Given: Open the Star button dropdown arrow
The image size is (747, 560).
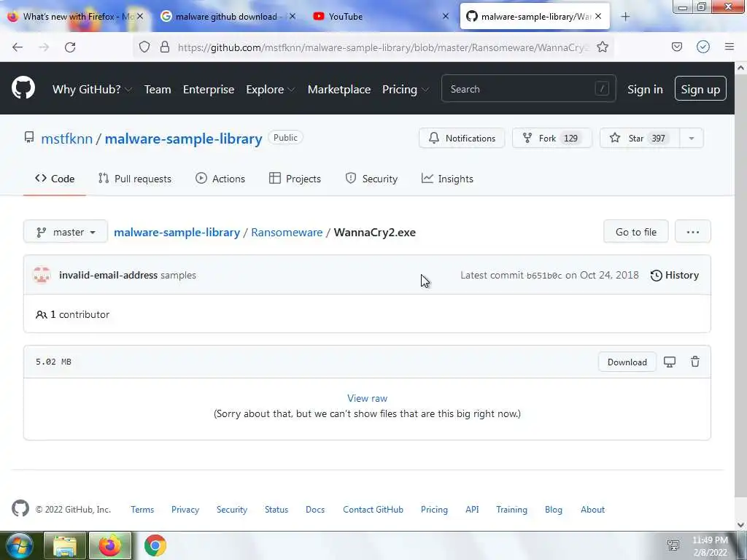Looking at the screenshot, I should 692,138.
